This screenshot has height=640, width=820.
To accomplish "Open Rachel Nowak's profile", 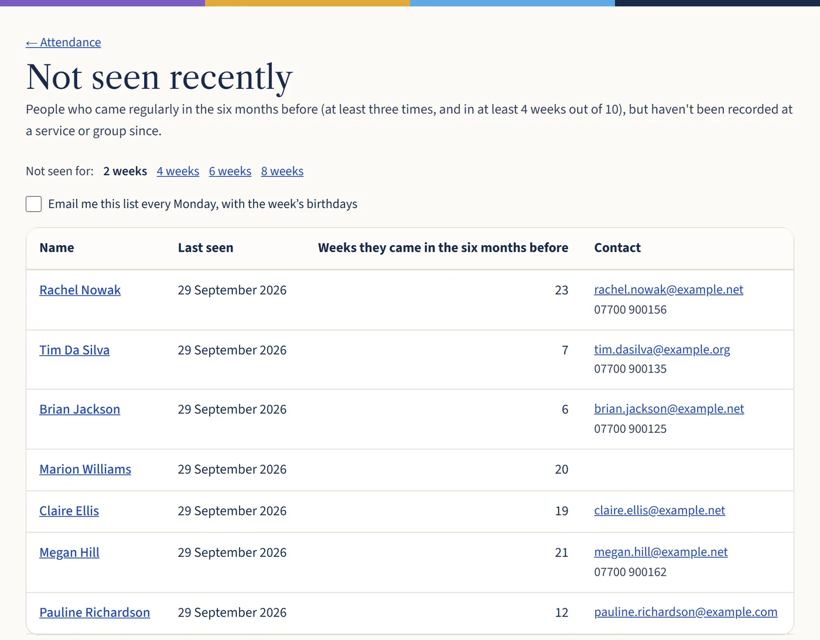I will [80, 290].
